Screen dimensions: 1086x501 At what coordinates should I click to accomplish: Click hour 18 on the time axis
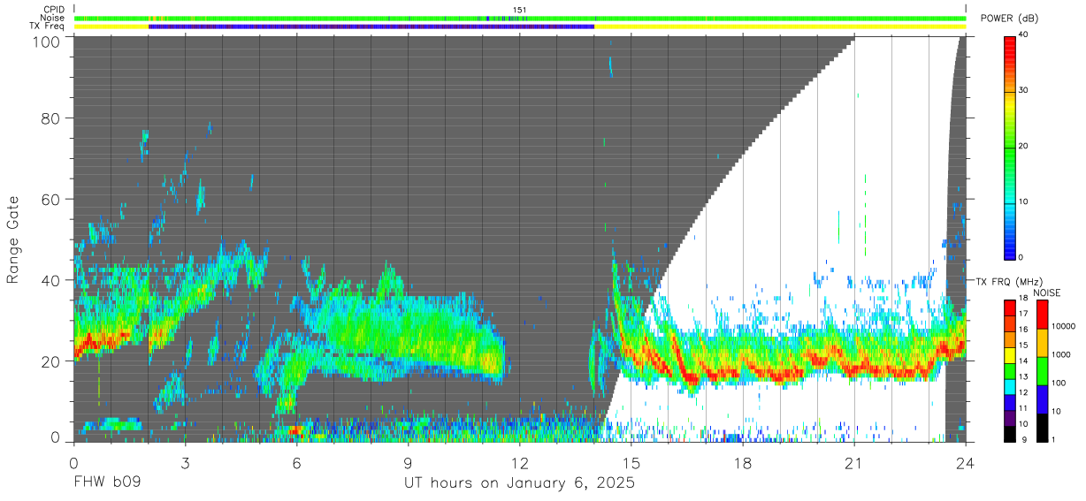743,463
